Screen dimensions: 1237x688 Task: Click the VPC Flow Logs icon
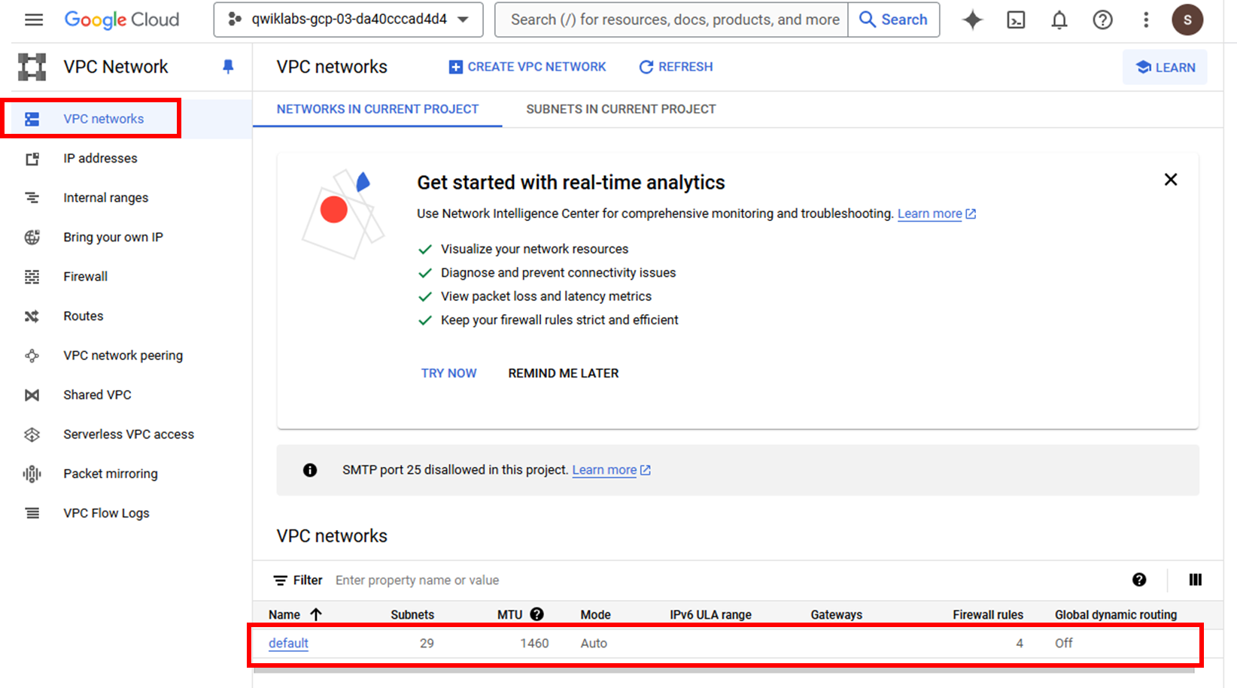pos(32,514)
